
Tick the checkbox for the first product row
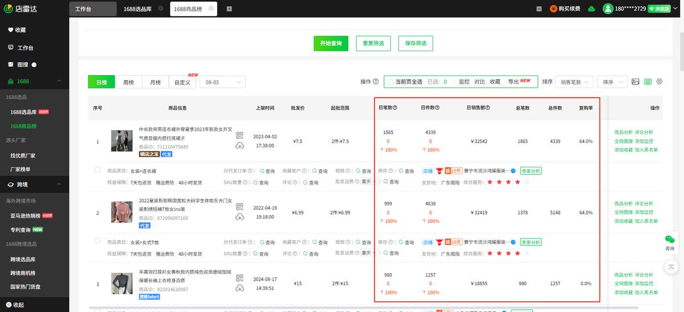click(97, 170)
